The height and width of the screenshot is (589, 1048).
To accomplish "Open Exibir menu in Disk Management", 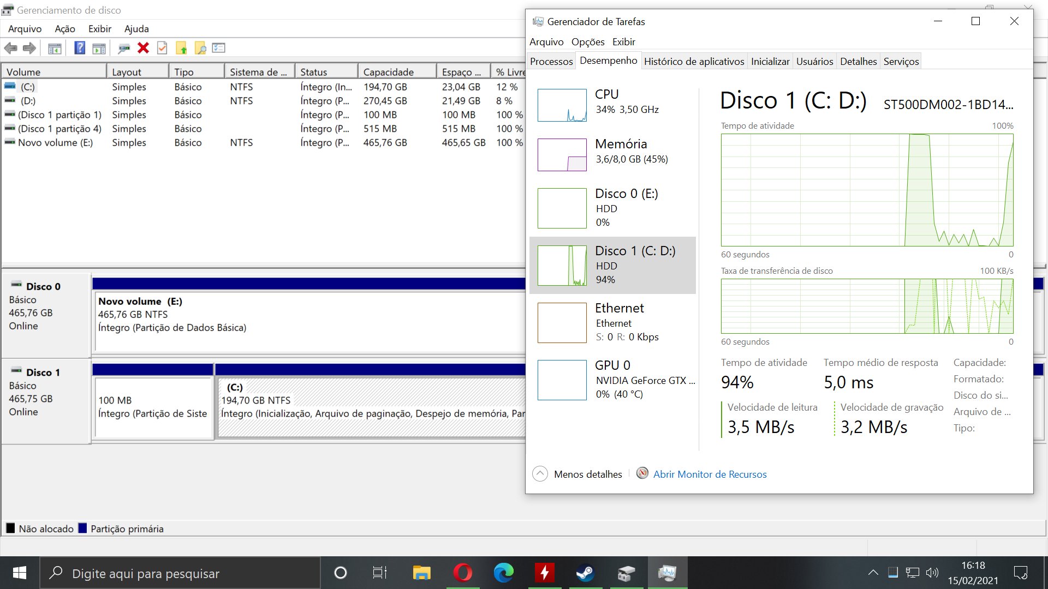I will tap(100, 29).
